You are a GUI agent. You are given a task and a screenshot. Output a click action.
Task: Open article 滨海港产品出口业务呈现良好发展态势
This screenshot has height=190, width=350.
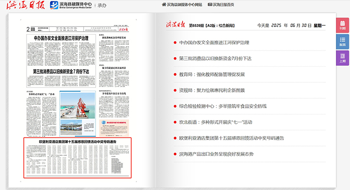216,154
